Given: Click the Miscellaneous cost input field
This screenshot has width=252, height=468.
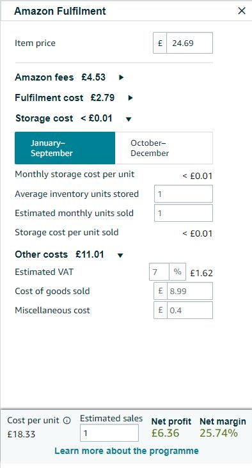Looking at the screenshot, I should pos(189,311).
